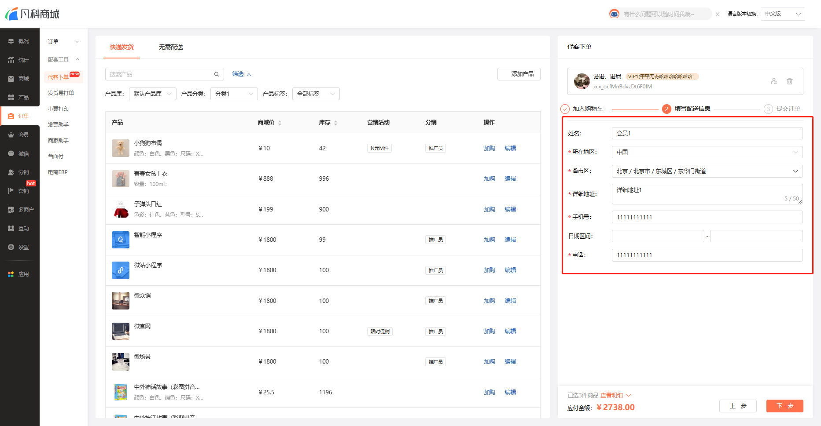
Task: Click the 青春女孩上衣 product thumbnail
Action: [x=121, y=178]
